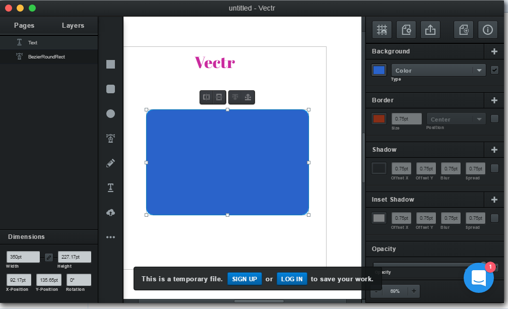Select the Text tool in toolbar
The image size is (508, 309).
point(110,188)
